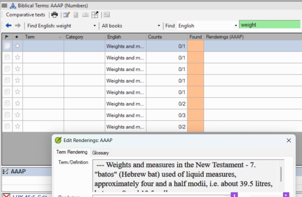Click the flag column header icon
This screenshot has width=302, height=197.
coord(7,37)
